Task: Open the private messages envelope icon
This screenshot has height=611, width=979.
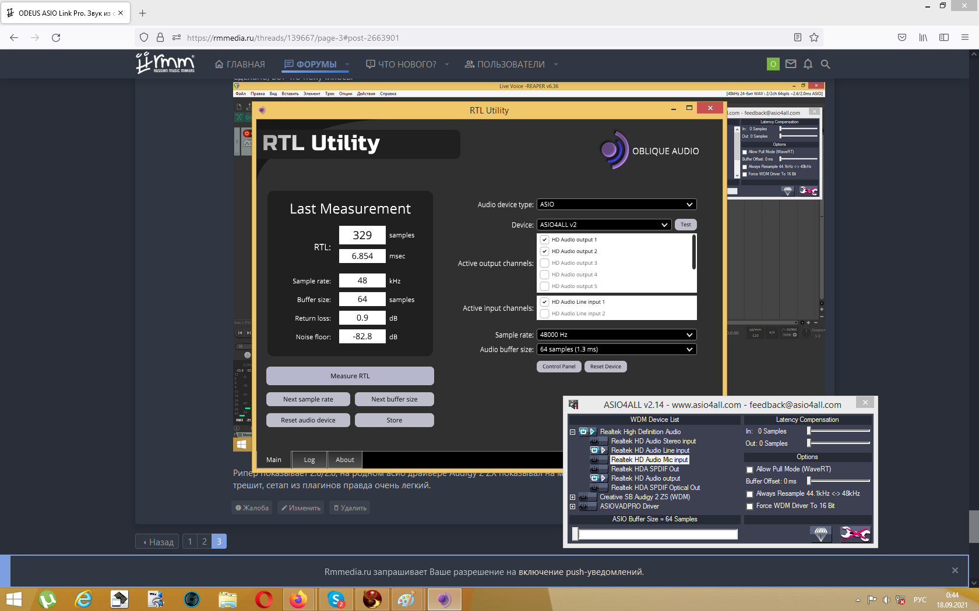Action: tap(791, 64)
